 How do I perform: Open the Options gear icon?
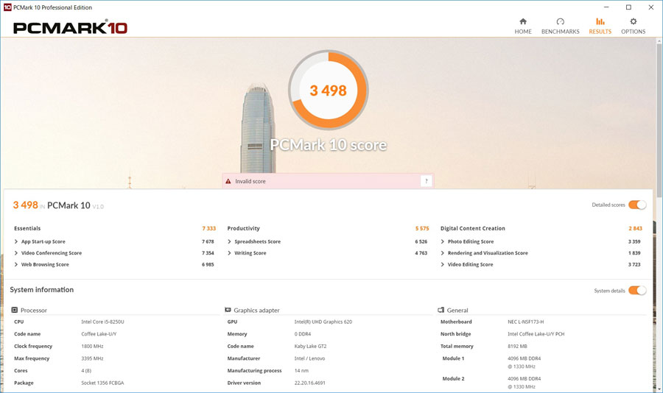pos(633,21)
